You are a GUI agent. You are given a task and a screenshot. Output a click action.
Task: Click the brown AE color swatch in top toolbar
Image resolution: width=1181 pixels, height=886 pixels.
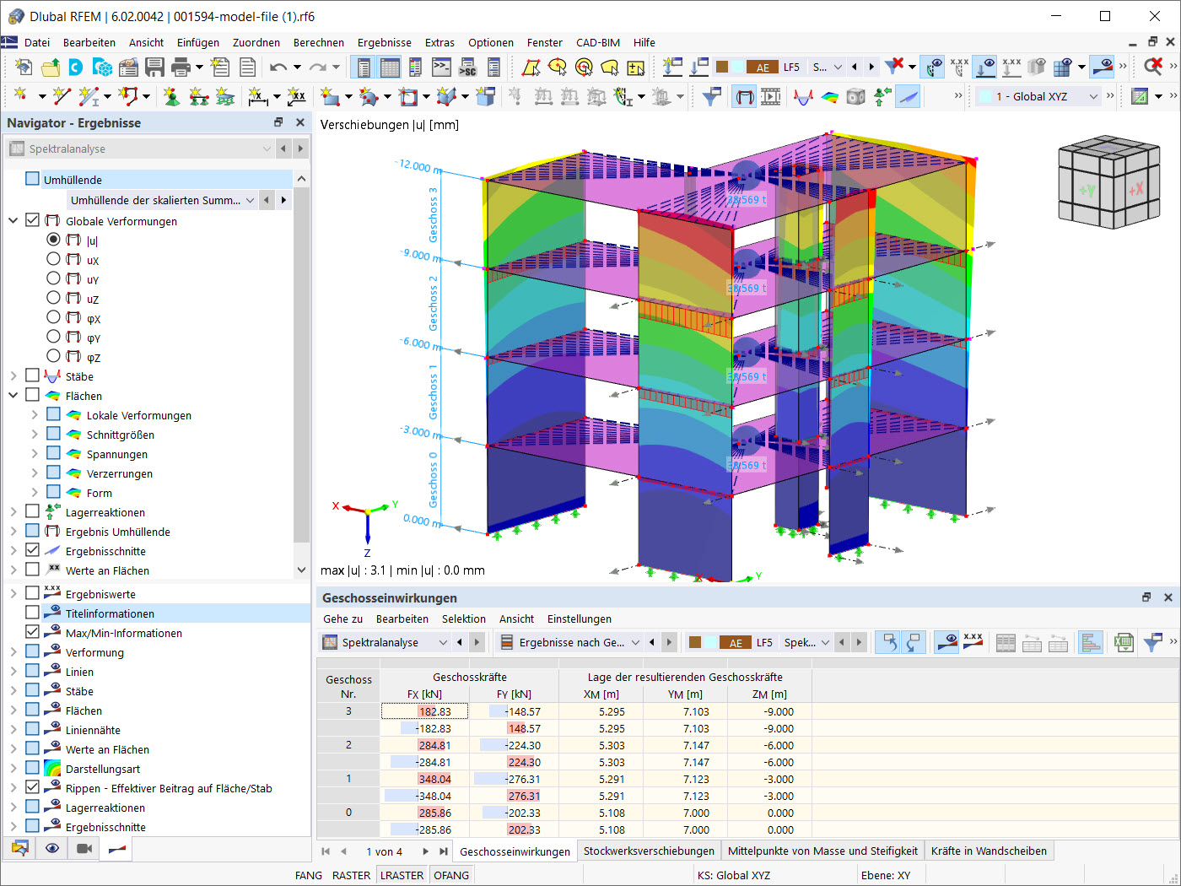pos(722,67)
